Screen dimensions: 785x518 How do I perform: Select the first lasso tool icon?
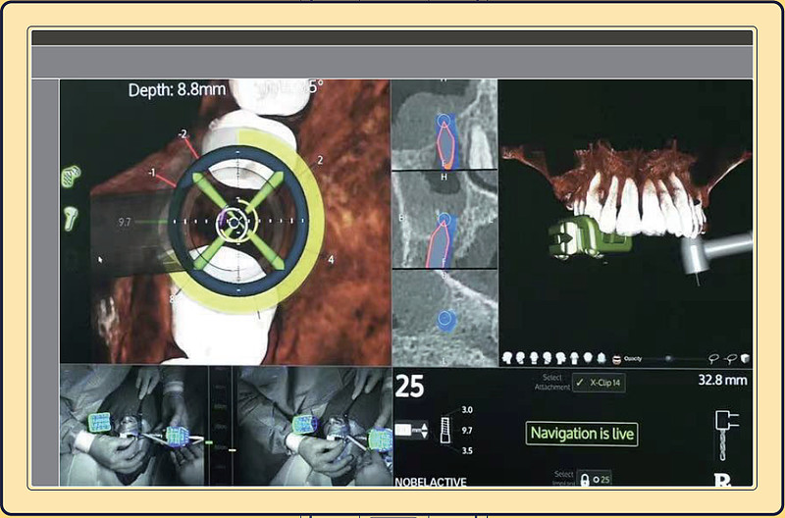coord(714,358)
